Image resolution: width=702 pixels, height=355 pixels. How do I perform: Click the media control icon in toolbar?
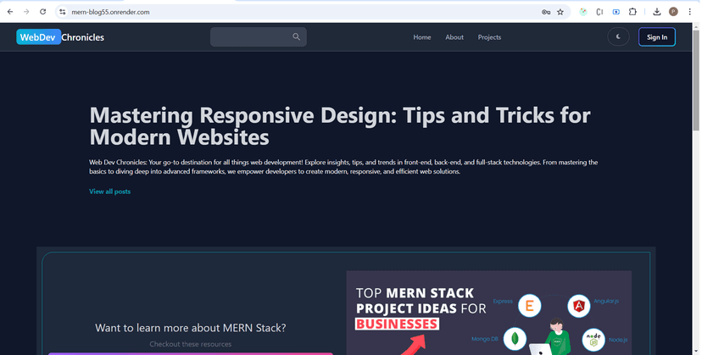point(616,12)
